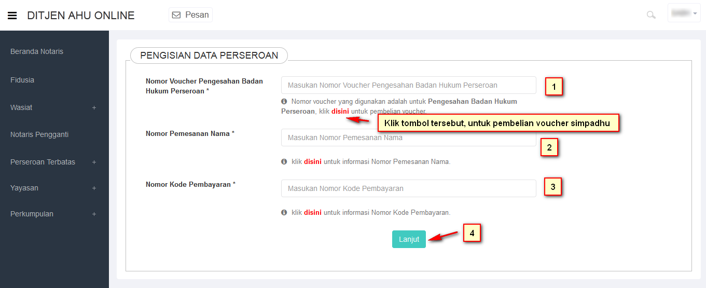Click the search magnifier icon

[x=651, y=15]
